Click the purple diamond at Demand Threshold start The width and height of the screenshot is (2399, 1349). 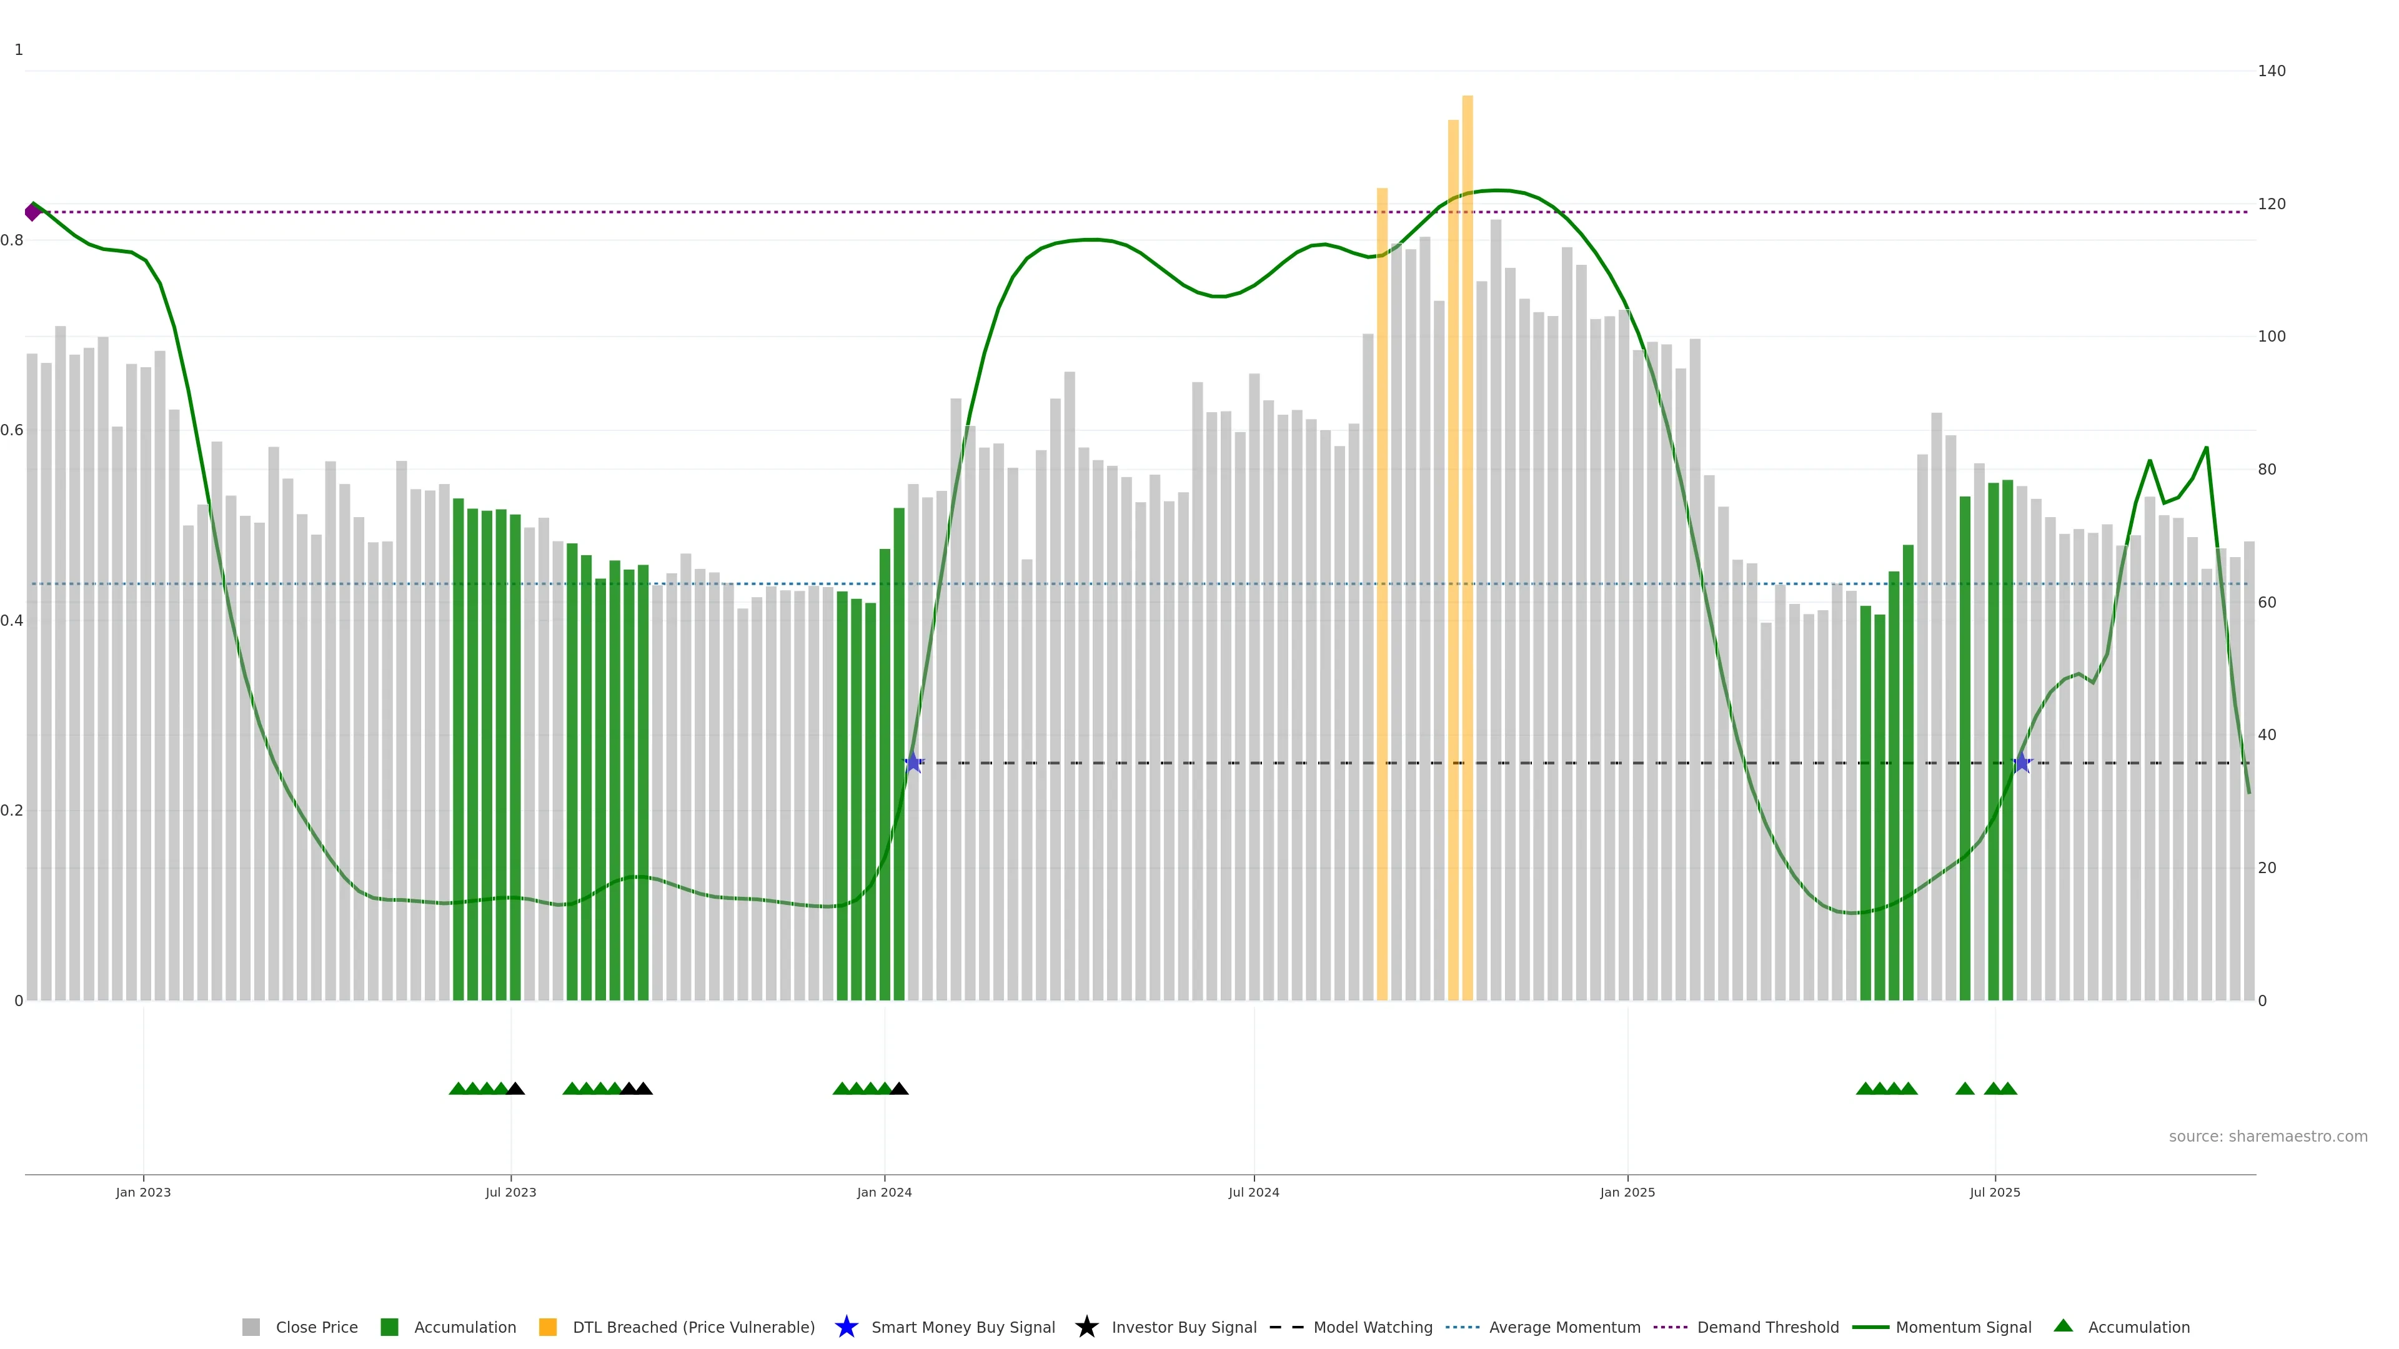(32, 212)
